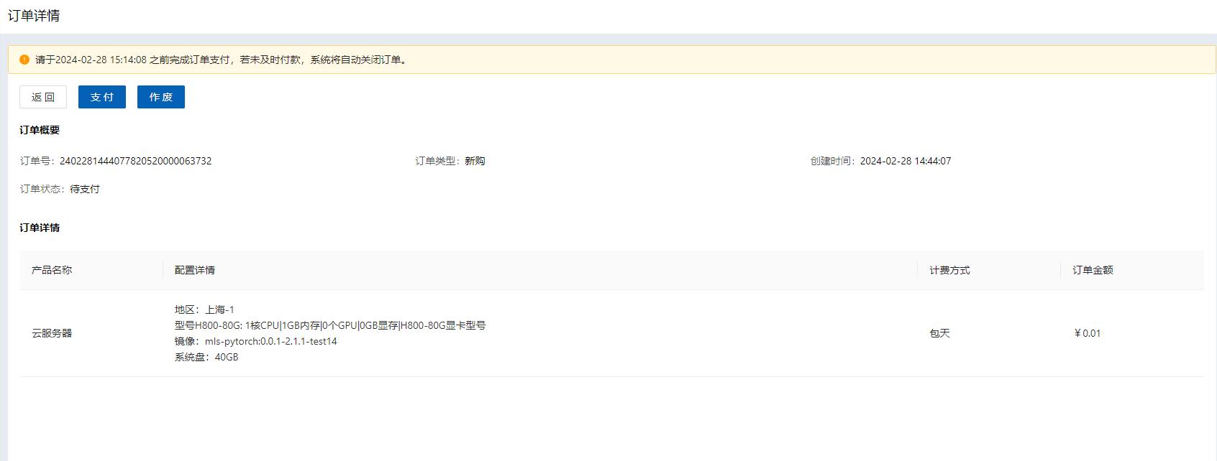Click the 订单类型 value 新购

tap(475, 161)
